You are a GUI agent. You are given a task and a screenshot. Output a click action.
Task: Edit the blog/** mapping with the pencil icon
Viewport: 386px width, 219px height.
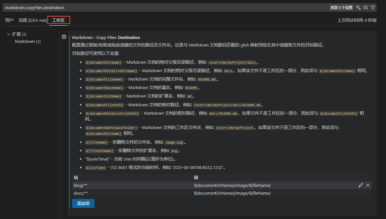point(361,185)
